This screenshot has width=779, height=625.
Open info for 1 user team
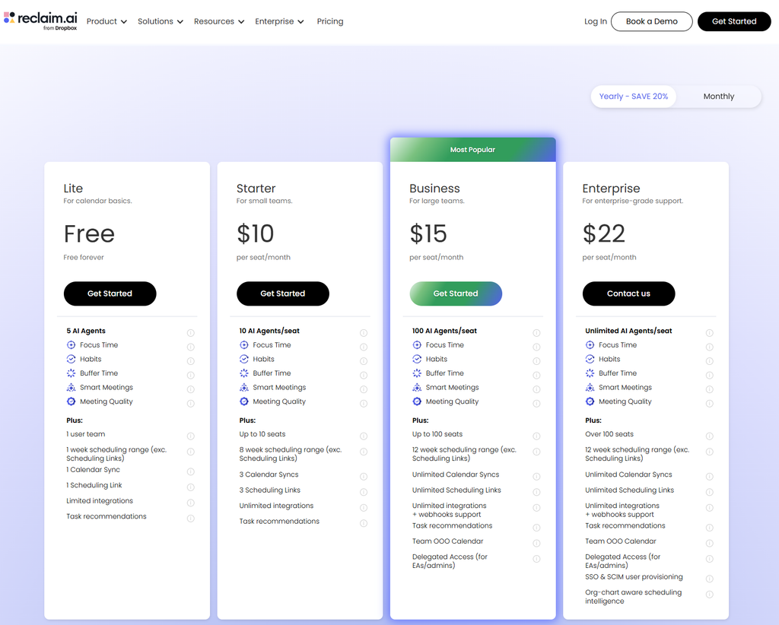[x=191, y=436]
